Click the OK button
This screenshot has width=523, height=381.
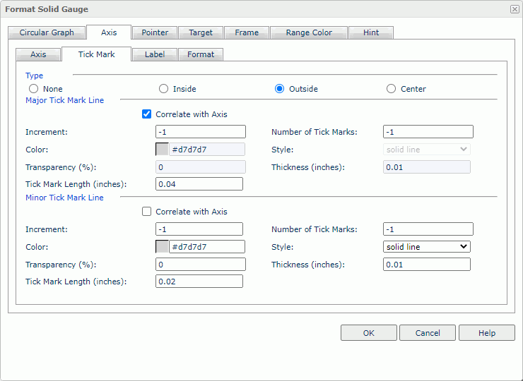point(368,333)
